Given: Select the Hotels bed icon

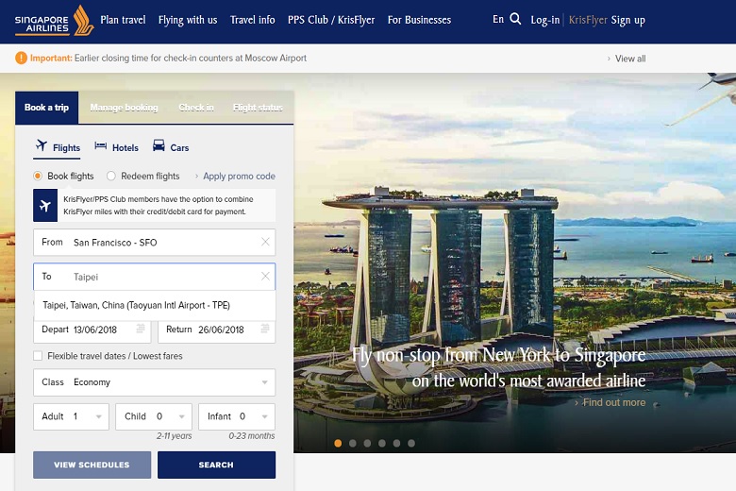Looking at the screenshot, I should [101, 146].
